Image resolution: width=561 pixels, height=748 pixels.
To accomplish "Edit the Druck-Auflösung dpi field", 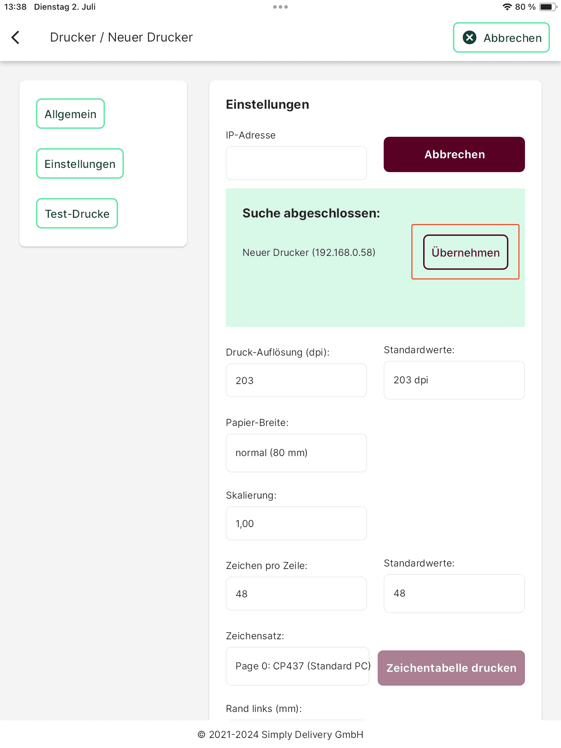I will pyautogui.click(x=296, y=380).
